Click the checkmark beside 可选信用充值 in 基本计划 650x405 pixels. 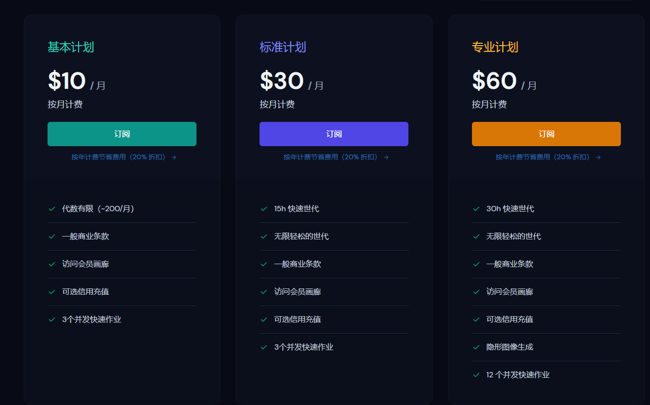tap(52, 292)
